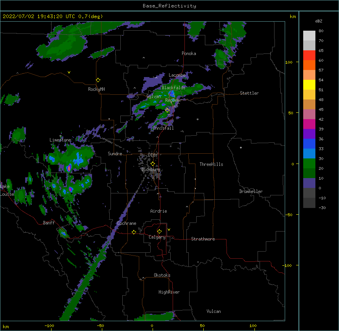339x331 pixels.
Task: Click the magenta storm core west of Sundre
Action: point(69,167)
